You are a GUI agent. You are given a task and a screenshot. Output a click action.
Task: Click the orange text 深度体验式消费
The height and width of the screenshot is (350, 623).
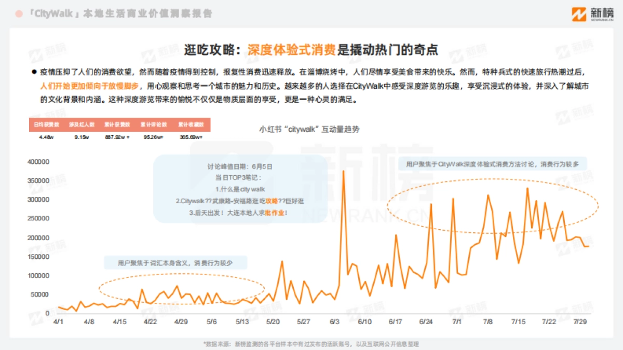coord(291,50)
